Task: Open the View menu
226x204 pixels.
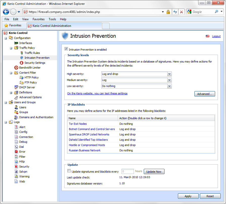Action: [x=25, y=19]
